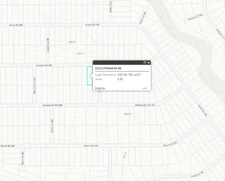
Task: Click the Milky Way street label
Action: (x=111, y=6)
